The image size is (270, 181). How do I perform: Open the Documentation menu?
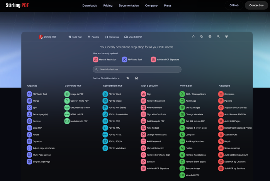tap(129, 5)
